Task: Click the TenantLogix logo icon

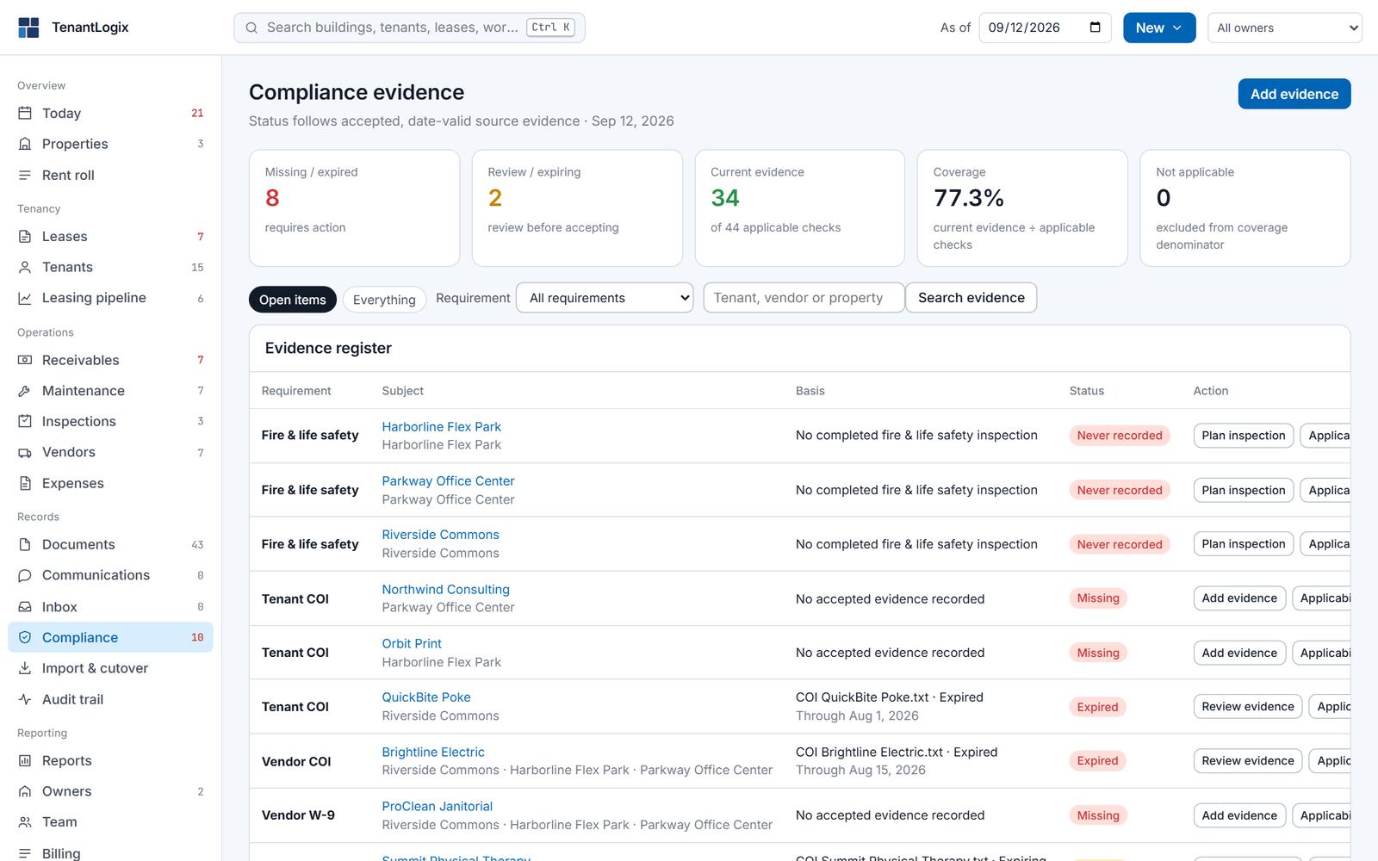Action: tap(28, 28)
